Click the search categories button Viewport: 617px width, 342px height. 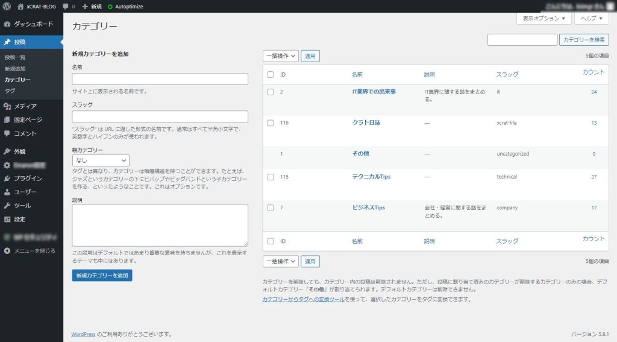(584, 40)
